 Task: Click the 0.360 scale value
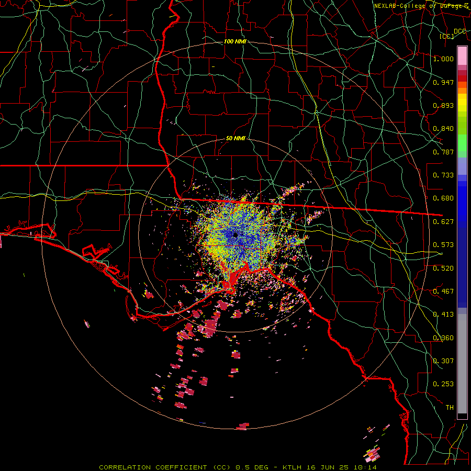point(443,338)
